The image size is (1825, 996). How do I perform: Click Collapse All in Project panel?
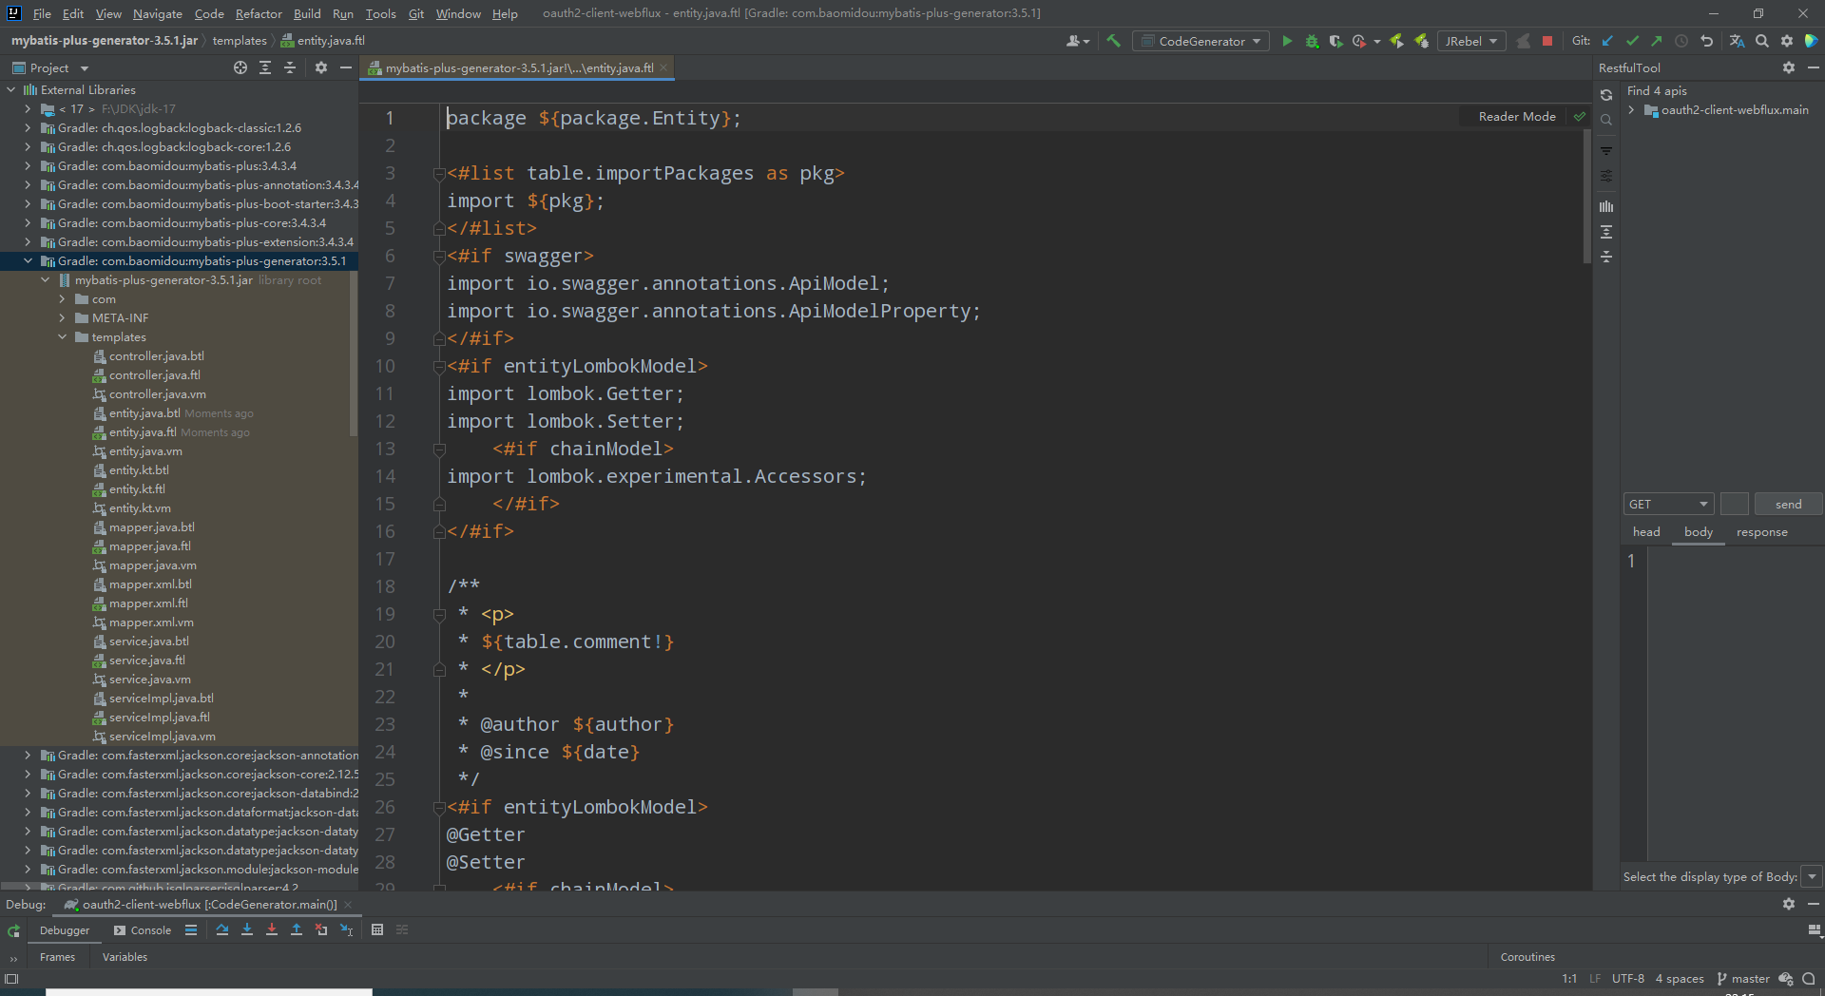(x=290, y=67)
